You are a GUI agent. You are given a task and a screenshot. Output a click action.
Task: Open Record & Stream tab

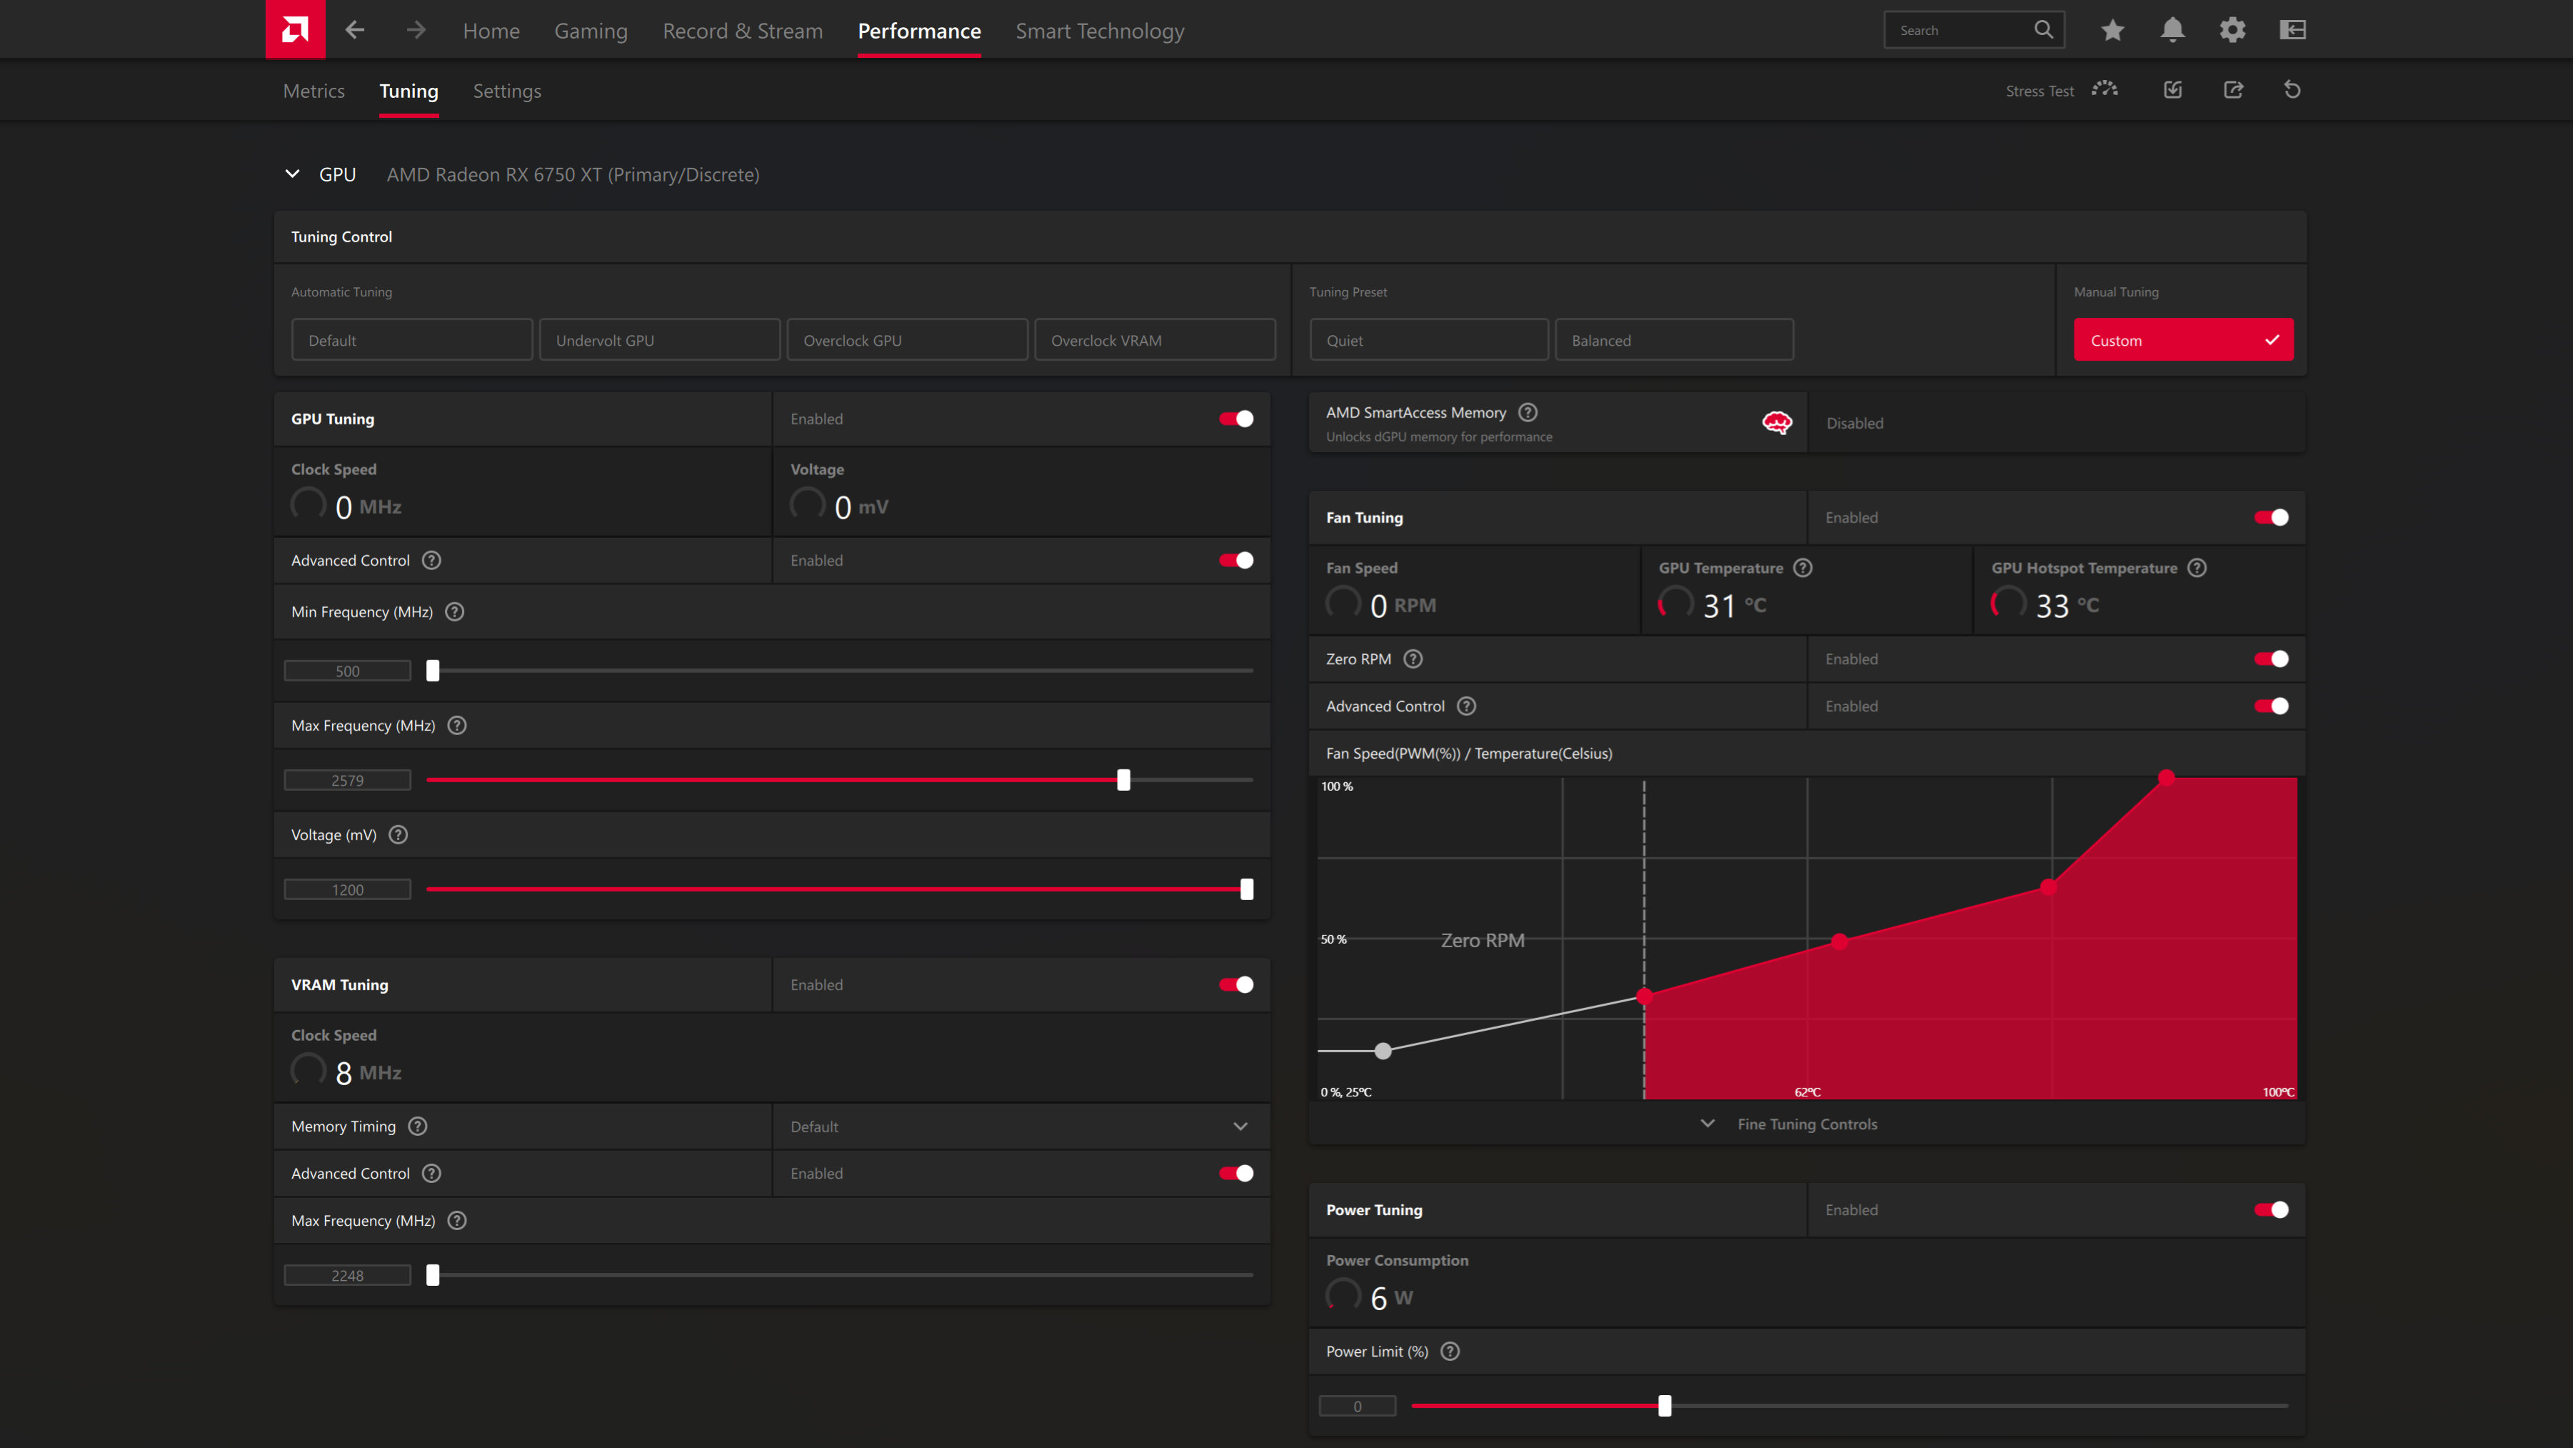742,31
